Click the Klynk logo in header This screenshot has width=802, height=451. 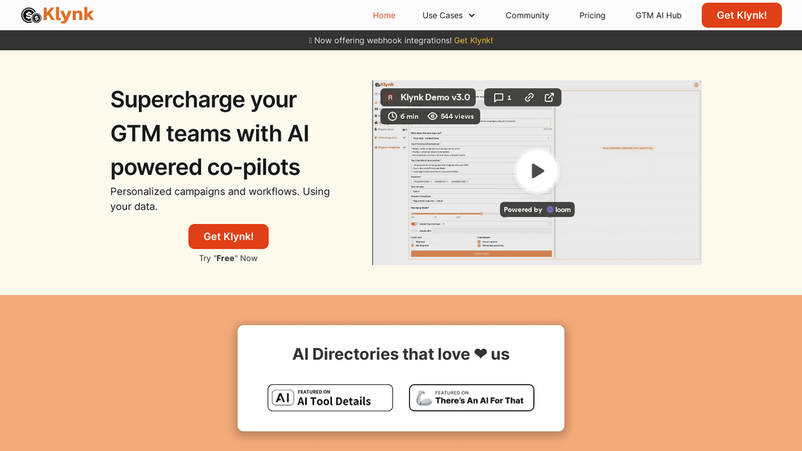click(57, 16)
